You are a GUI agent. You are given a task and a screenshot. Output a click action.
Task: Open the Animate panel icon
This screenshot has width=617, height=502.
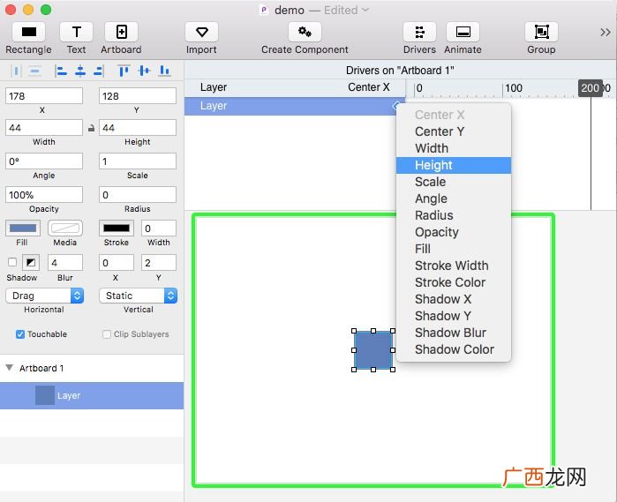[463, 32]
